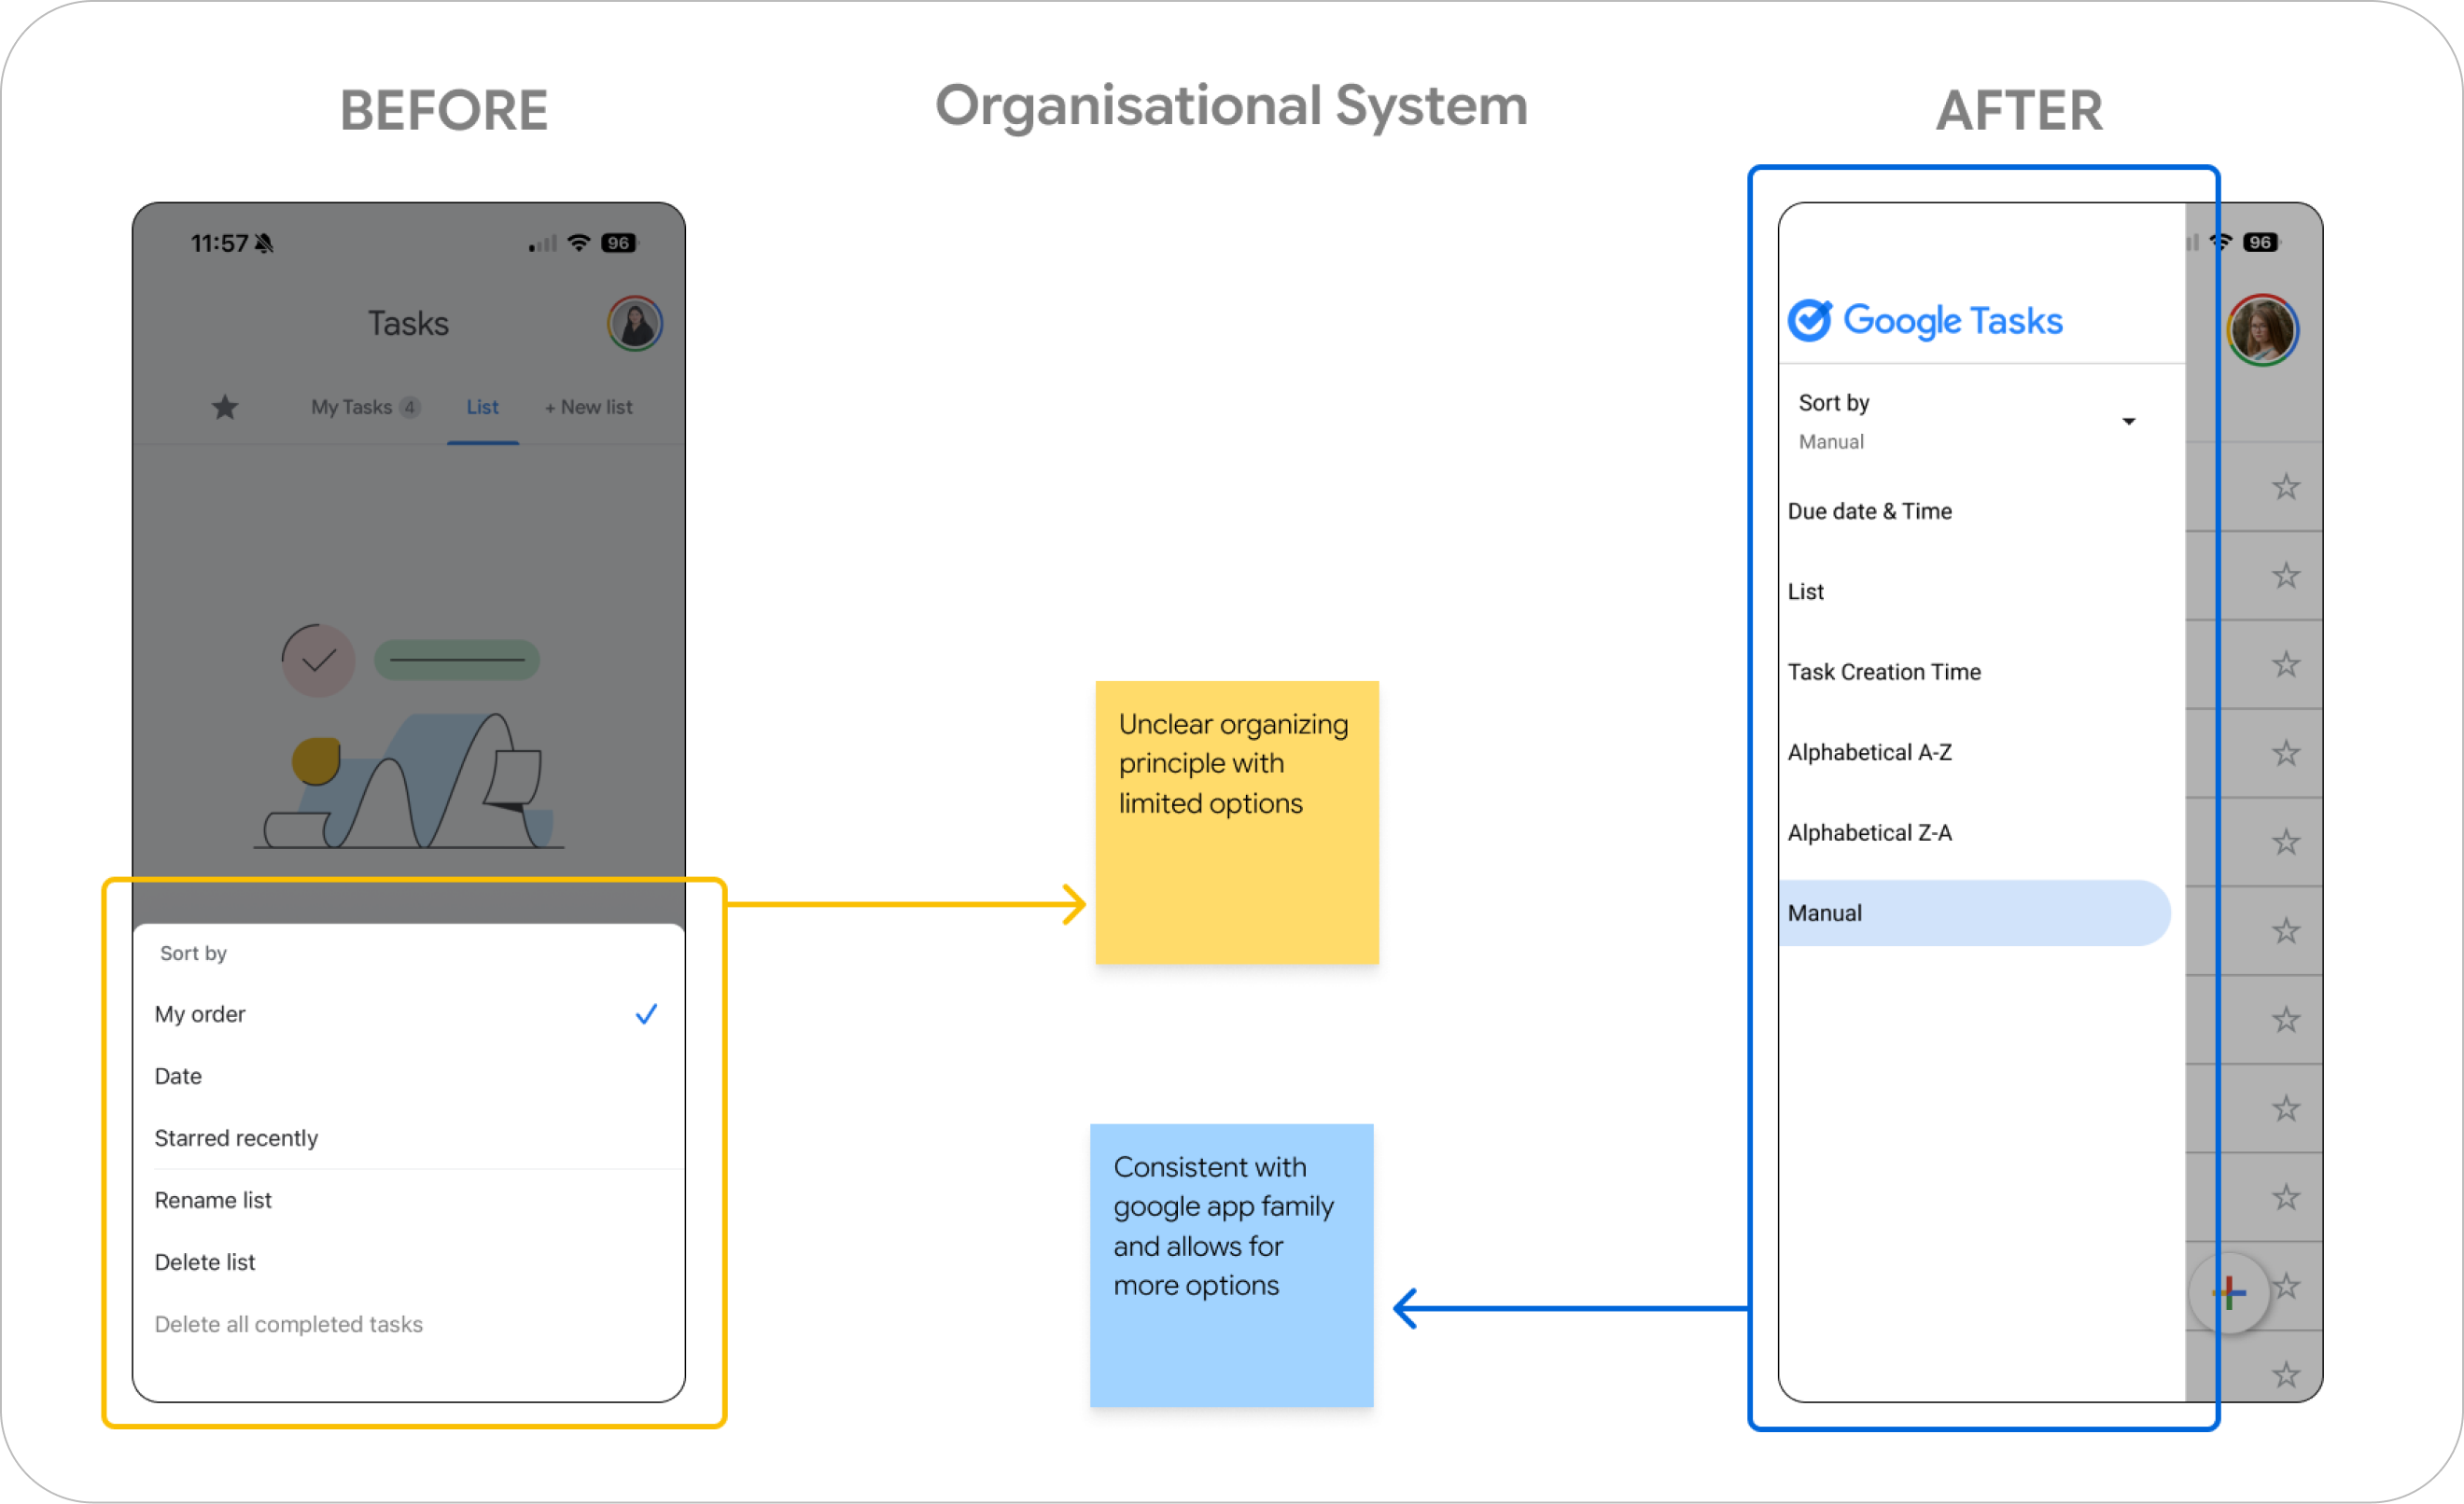Click the Google Tasks logo icon
Viewport: 2464px width, 1504px height.
pyautogui.click(x=1809, y=321)
